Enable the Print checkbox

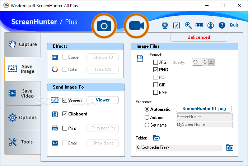pos(65,128)
